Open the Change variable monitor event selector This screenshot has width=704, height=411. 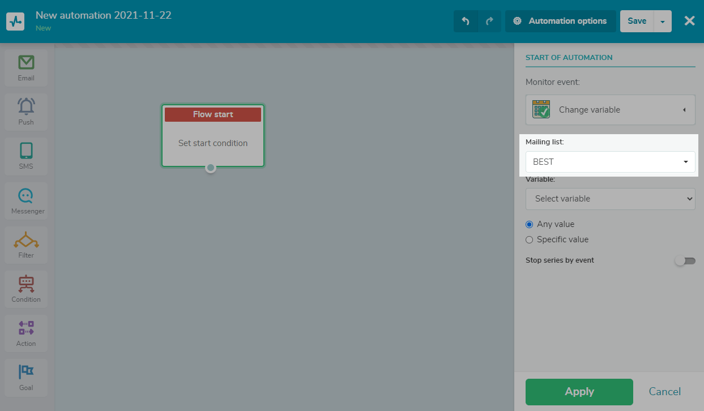coord(611,110)
